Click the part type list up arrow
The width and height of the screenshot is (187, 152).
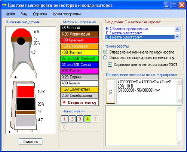click(177, 29)
